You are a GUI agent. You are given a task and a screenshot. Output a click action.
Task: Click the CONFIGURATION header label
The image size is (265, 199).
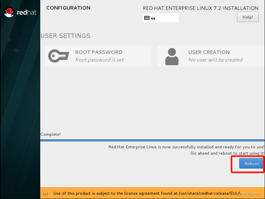(68, 8)
